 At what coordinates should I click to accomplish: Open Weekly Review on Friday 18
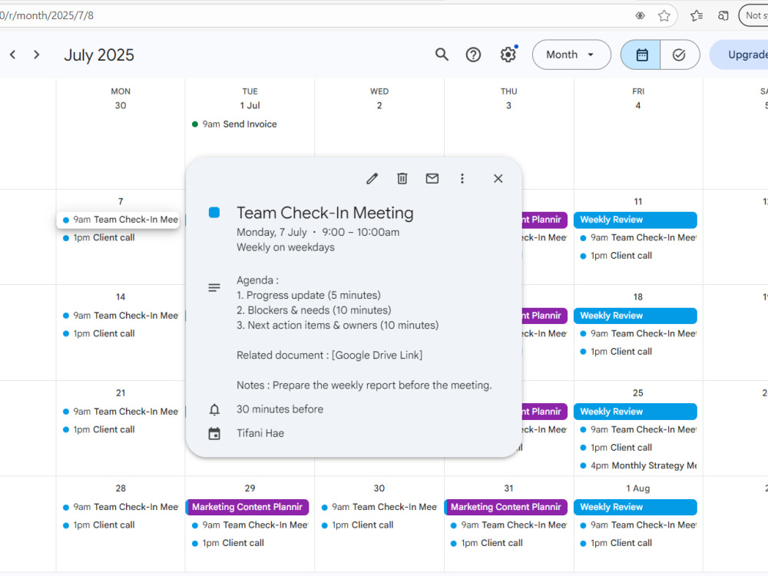635,316
